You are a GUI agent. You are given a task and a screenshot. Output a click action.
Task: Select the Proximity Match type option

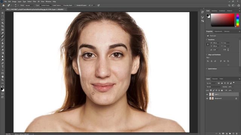click(x=68, y=5)
